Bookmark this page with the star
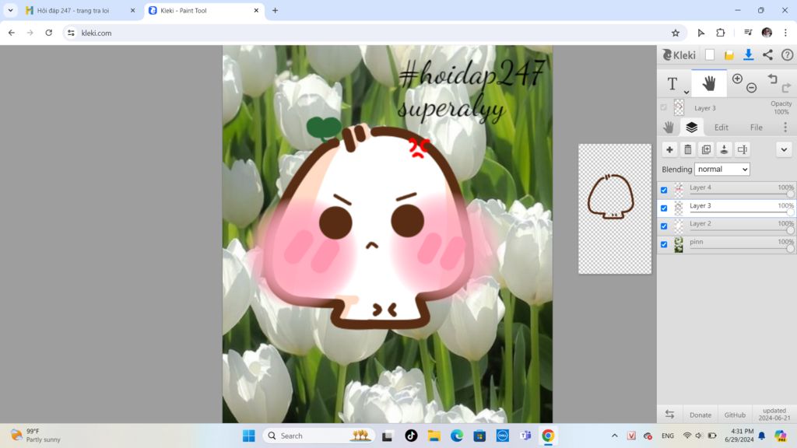Viewport: 797px width, 448px height. point(675,33)
